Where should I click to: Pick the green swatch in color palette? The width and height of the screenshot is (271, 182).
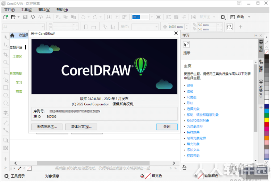(x=267, y=115)
